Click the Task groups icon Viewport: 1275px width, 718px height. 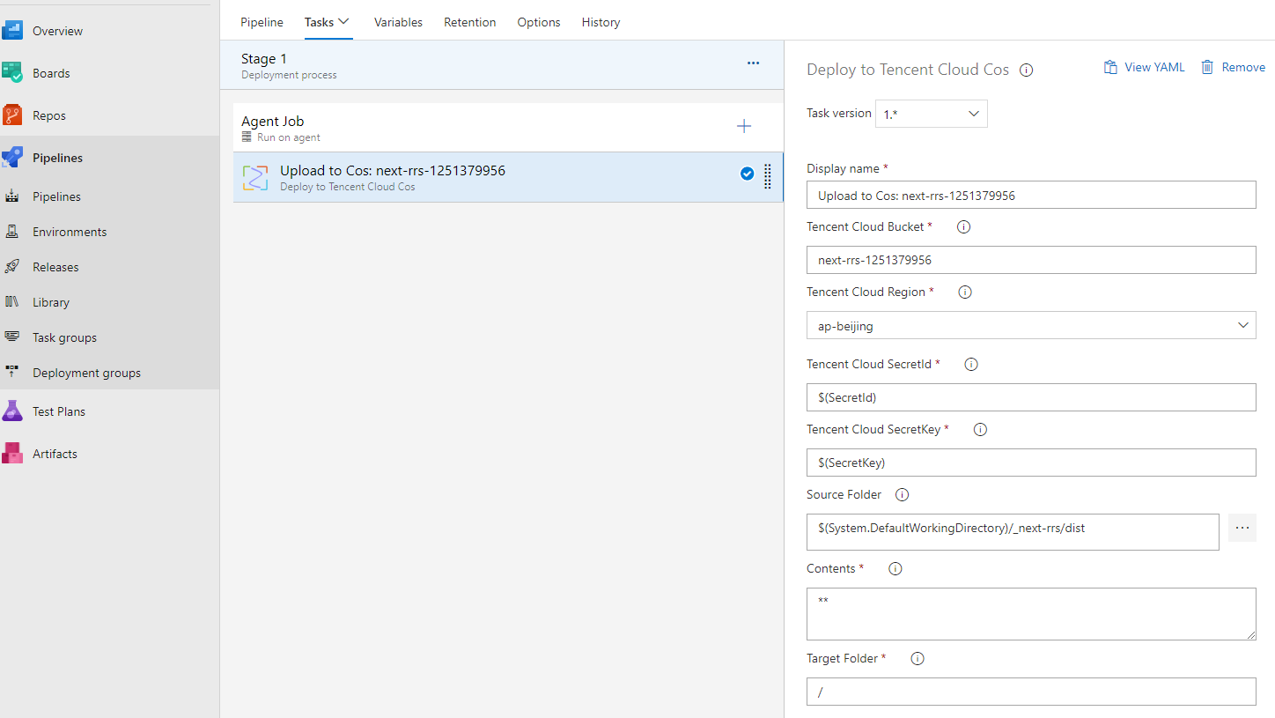point(12,337)
